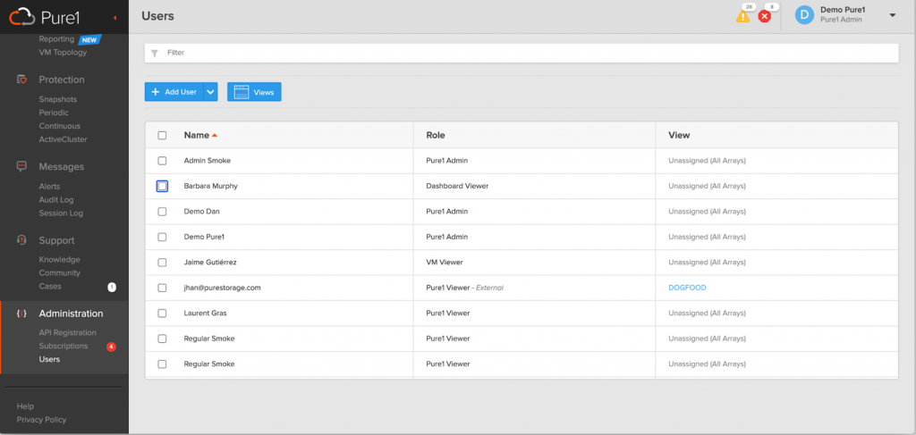Check the jhan@purestorage.com row checkbox
This screenshot has width=916, height=435.
coord(162,288)
